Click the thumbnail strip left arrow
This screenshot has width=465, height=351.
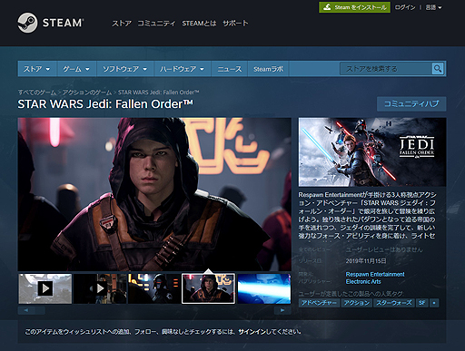26,310
